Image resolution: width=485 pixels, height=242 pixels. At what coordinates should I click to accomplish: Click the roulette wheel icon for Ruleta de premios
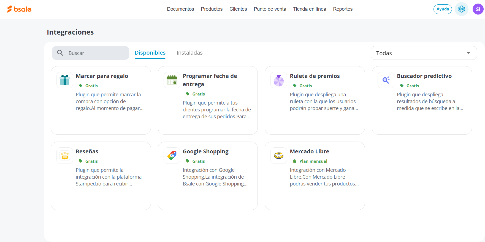tap(279, 80)
